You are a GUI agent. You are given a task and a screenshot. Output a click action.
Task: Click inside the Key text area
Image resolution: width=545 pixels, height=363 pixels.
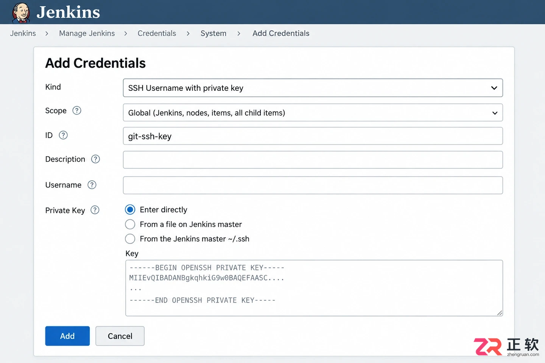[314, 288]
